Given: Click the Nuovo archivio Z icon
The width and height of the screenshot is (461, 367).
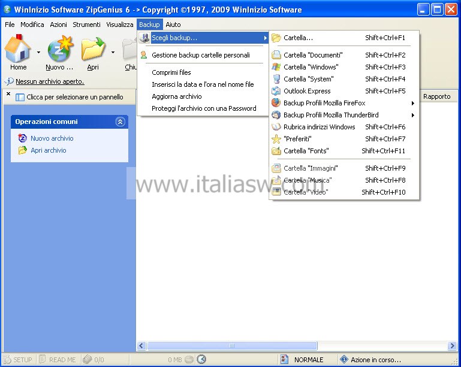Looking at the screenshot, I should tap(22, 138).
